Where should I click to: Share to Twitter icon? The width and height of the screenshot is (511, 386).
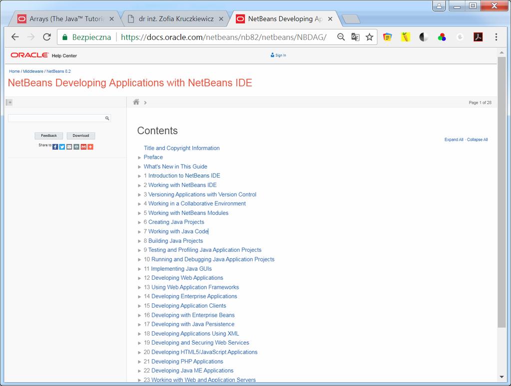click(x=62, y=147)
